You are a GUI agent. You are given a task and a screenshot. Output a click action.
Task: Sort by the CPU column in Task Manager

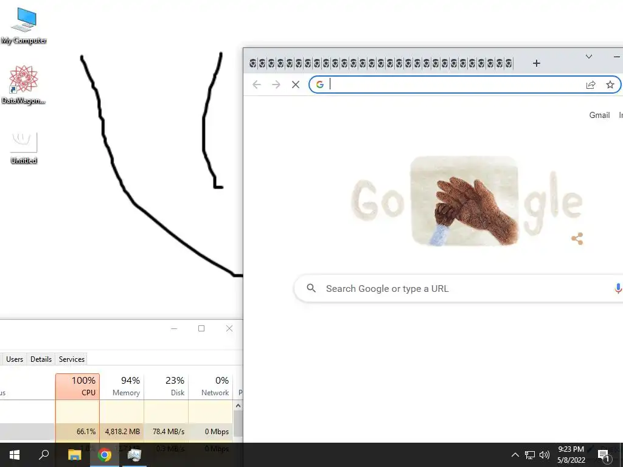point(77,386)
